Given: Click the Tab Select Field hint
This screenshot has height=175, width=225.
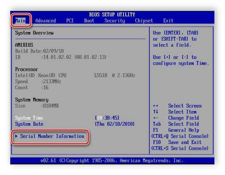Looking at the screenshot, I should click(176, 124).
